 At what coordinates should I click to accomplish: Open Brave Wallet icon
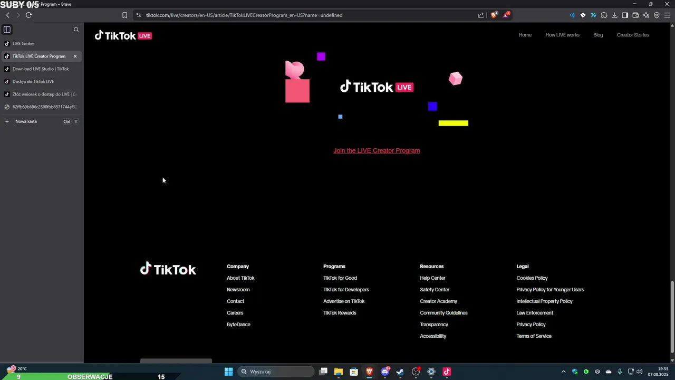(x=635, y=15)
